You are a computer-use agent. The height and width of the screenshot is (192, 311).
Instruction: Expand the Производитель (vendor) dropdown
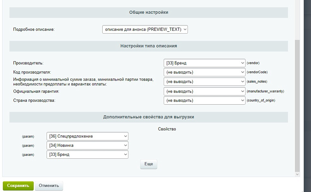point(204,63)
